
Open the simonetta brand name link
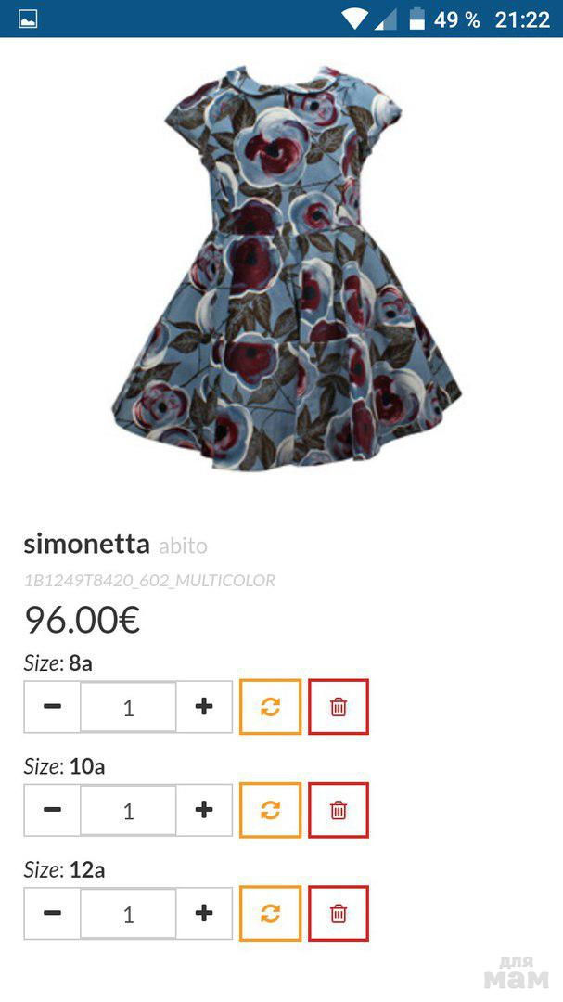click(87, 545)
